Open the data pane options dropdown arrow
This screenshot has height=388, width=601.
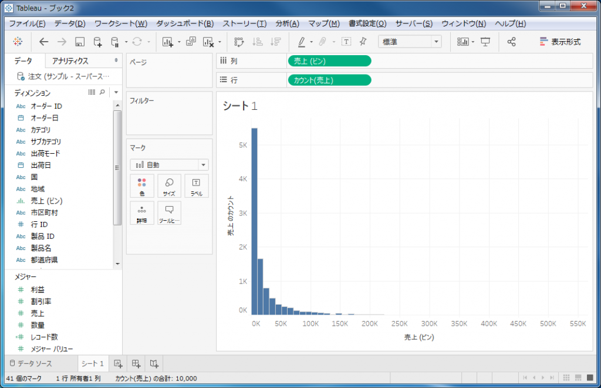pyautogui.click(x=116, y=93)
